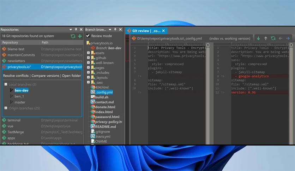Viewport: 295px width, 171px height.
Task: Open the build.sh file
Action: click(x=100, y=97)
